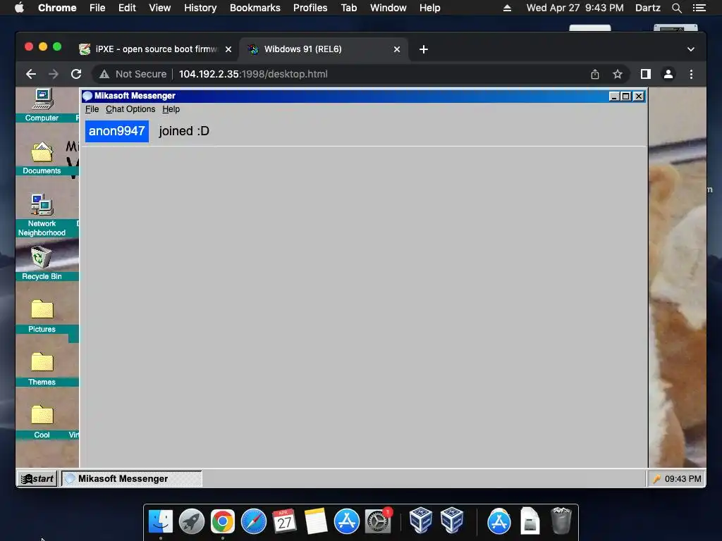The width and height of the screenshot is (722, 541).
Task: Open a new Chrome tab
Action: pyautogui.click(x=424, y=49)
